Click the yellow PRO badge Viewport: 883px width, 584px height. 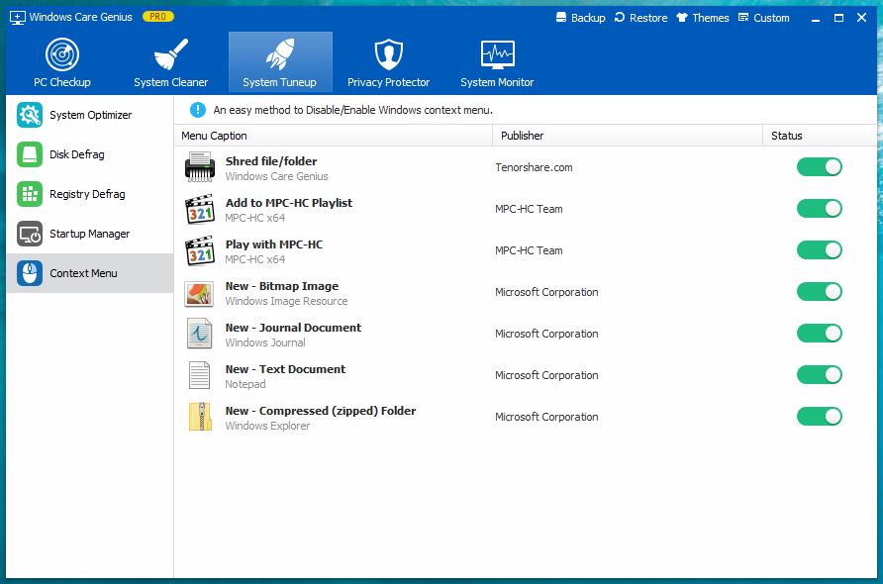pyautogui.click(x=158, y=17)
